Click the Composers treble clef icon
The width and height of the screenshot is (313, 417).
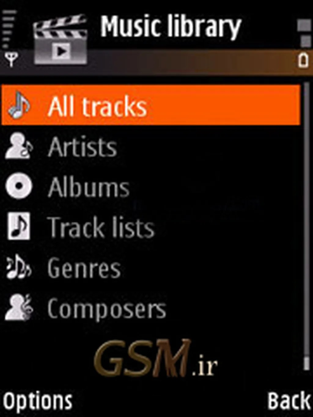point(19,307)
